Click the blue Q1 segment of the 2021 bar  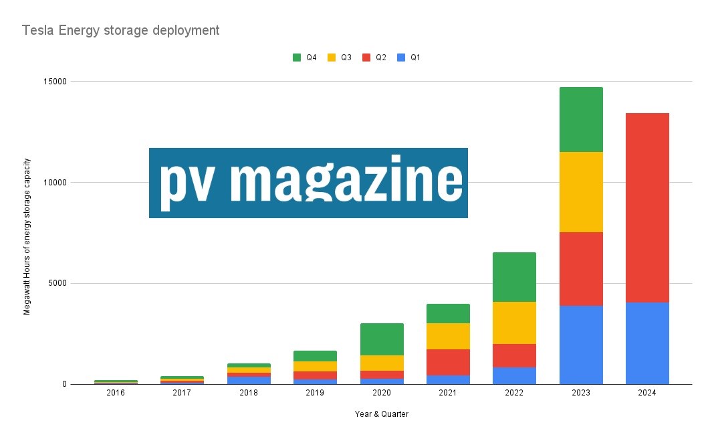(x=448, y=380)
